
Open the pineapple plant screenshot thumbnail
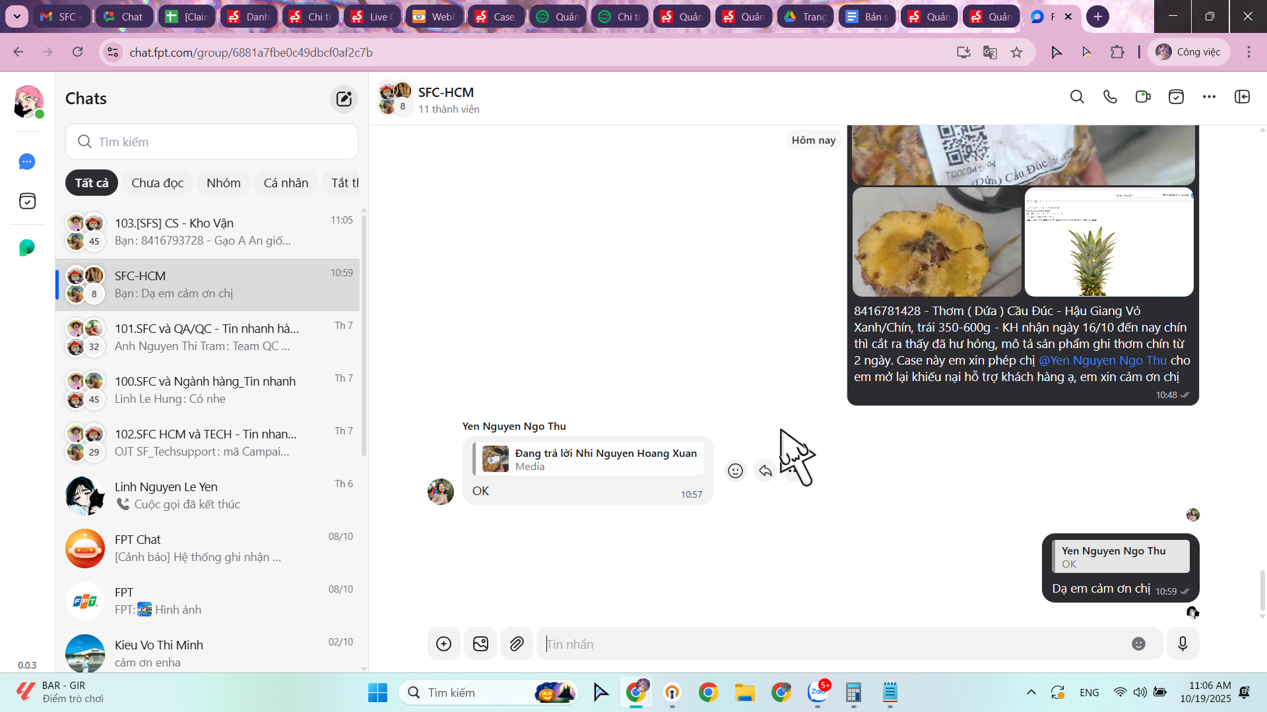[x=1109, y=242]
